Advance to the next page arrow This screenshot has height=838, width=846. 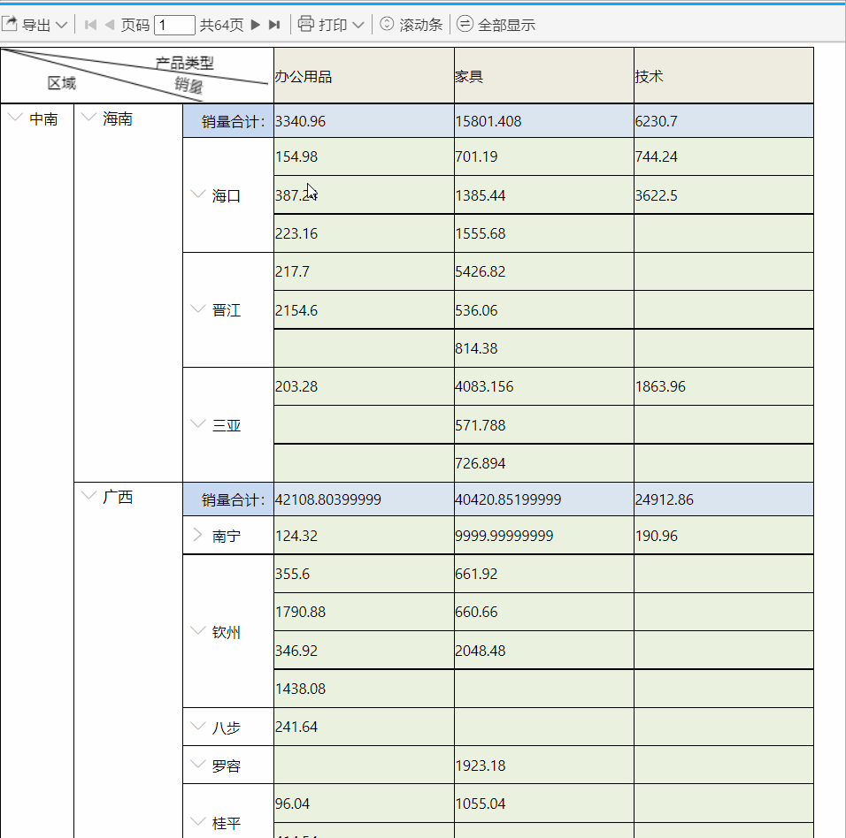256,25
